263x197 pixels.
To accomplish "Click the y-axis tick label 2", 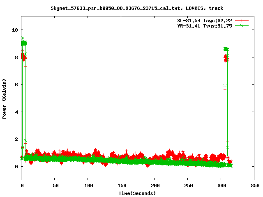I will [16, 139].
